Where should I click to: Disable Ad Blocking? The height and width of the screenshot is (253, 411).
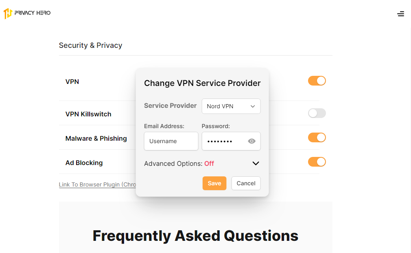[317, 162]
